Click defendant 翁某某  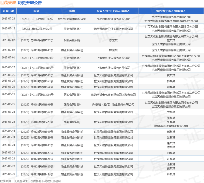point(171,138)
